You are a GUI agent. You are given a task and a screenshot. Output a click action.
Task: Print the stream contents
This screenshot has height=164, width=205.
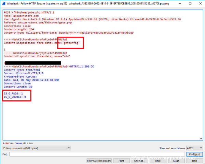[x=121, y=161]
